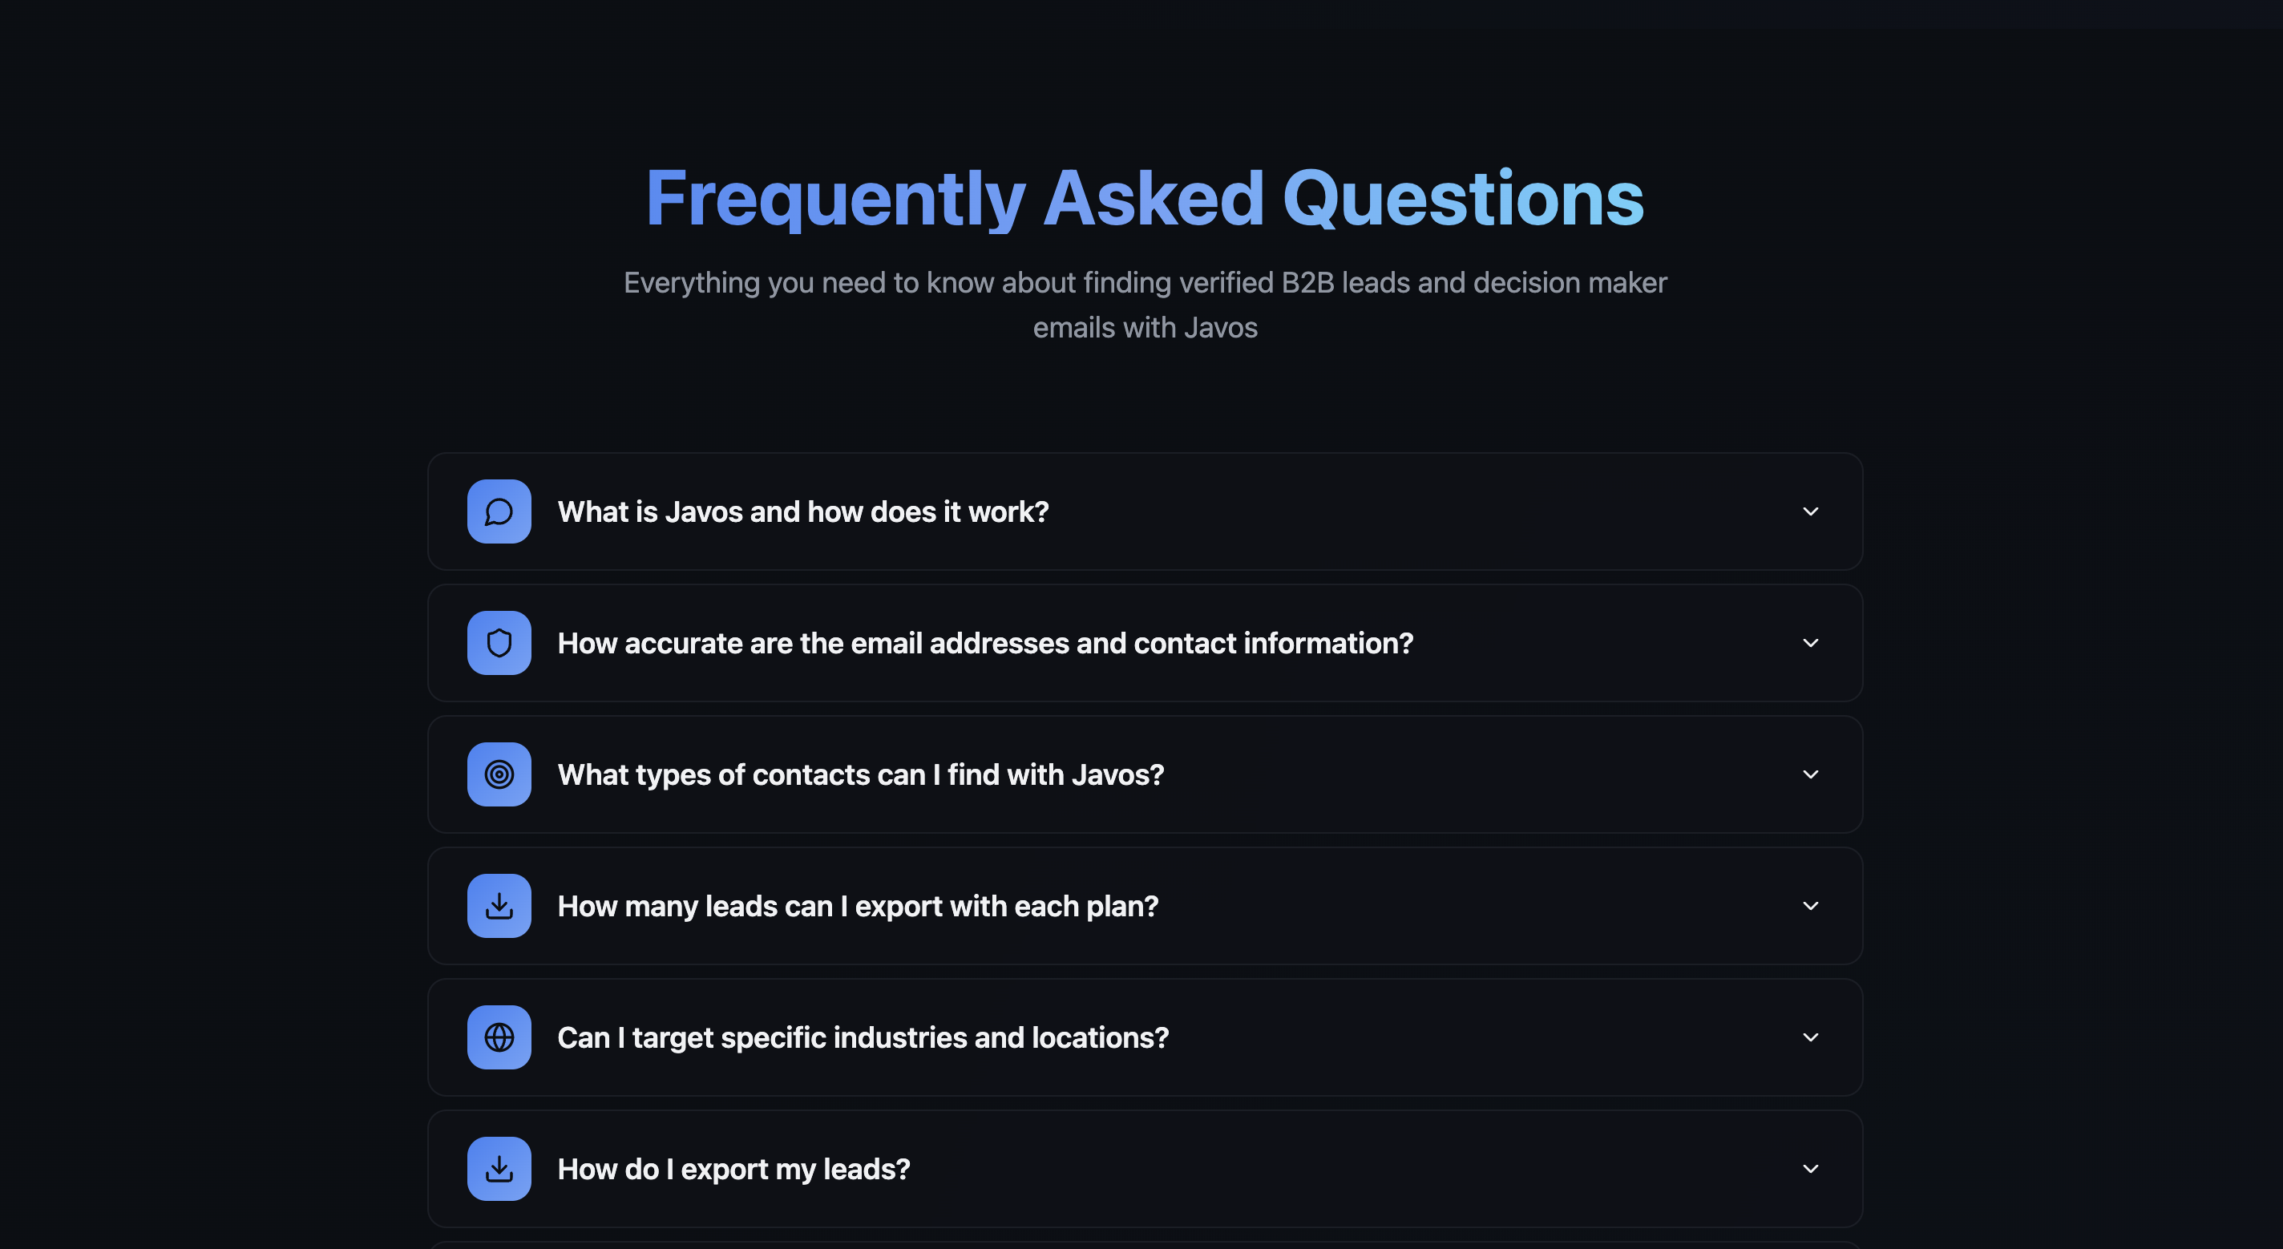Expand the chevron on 'How many leads can I export'
Screen dimensions: 2283x1249
tap(1811, 906)
